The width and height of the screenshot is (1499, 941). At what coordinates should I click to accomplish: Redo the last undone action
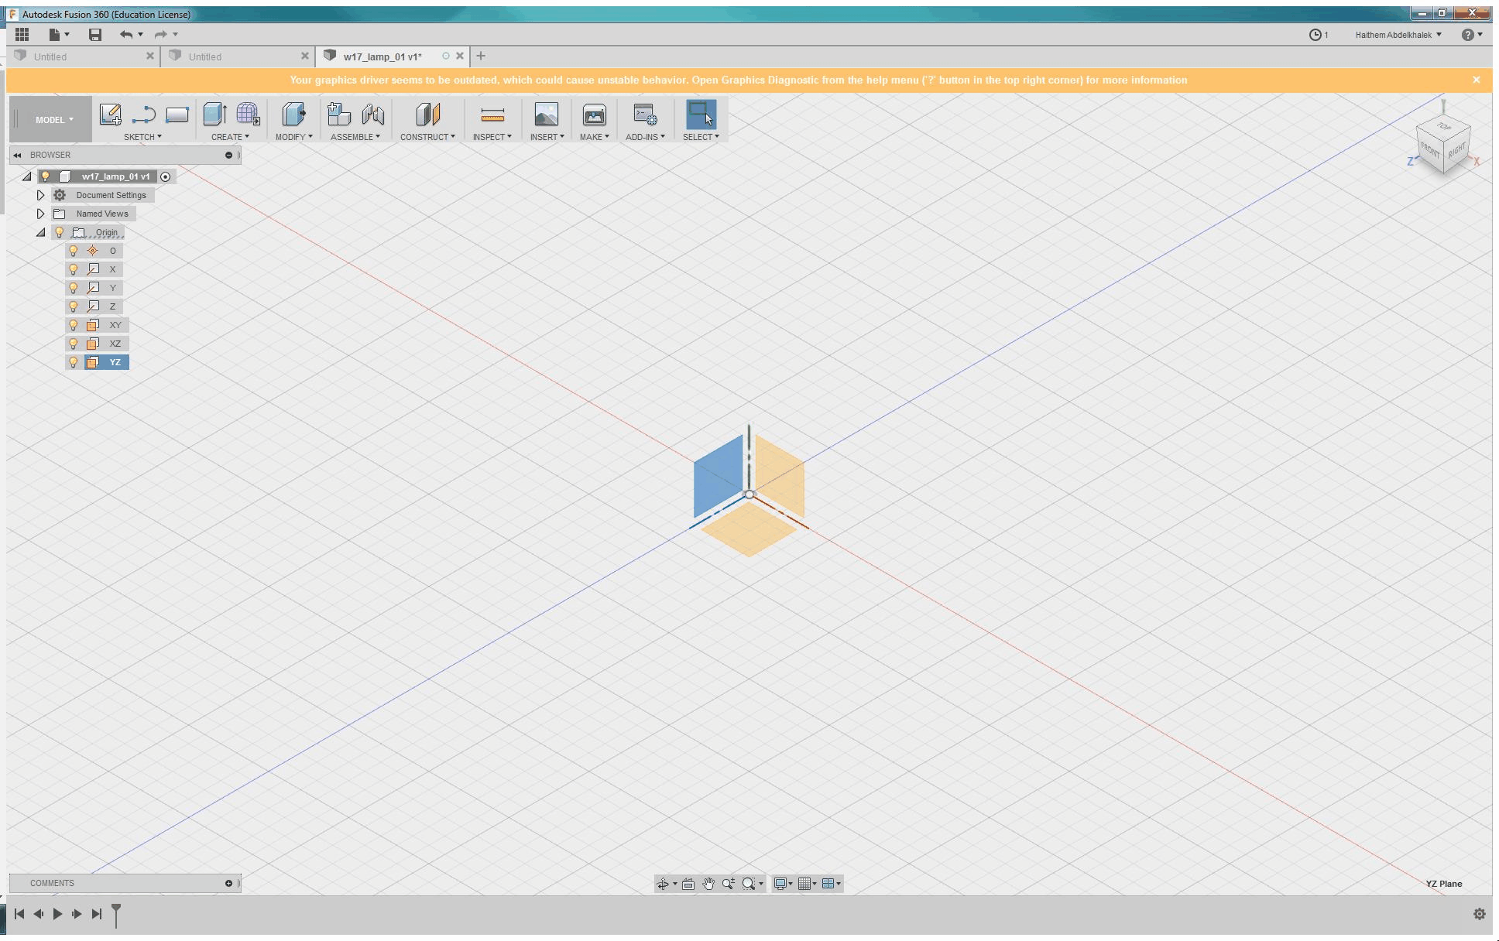click(161, 34)
